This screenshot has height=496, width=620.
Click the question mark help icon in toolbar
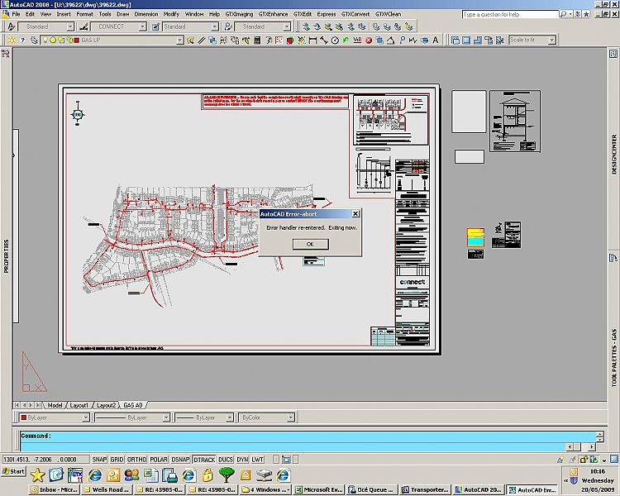[x=22, y=40]
